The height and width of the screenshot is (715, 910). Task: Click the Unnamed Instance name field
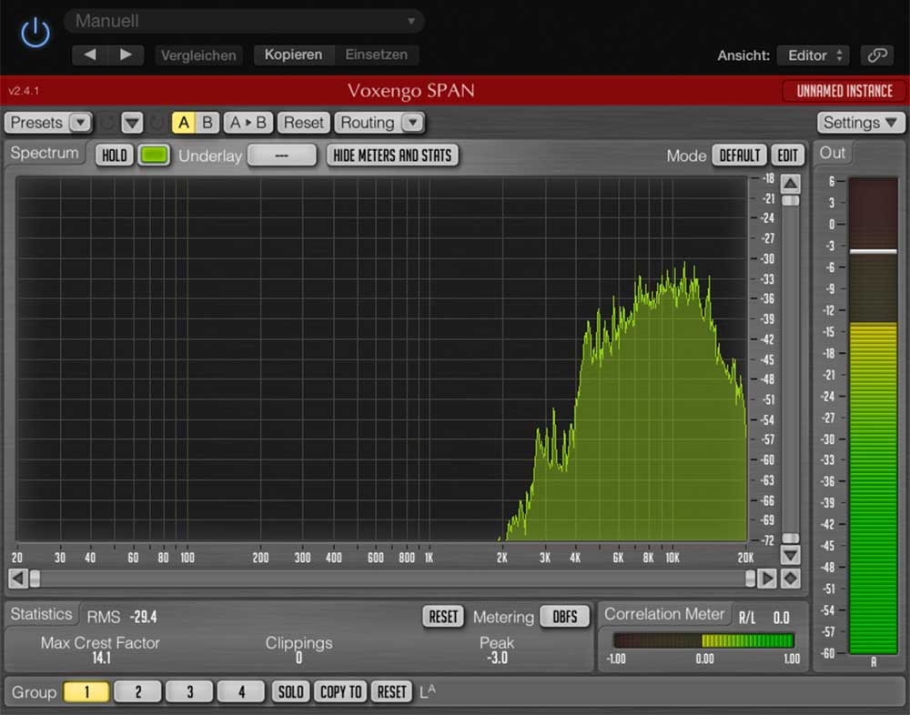click(x=844, y=91)
